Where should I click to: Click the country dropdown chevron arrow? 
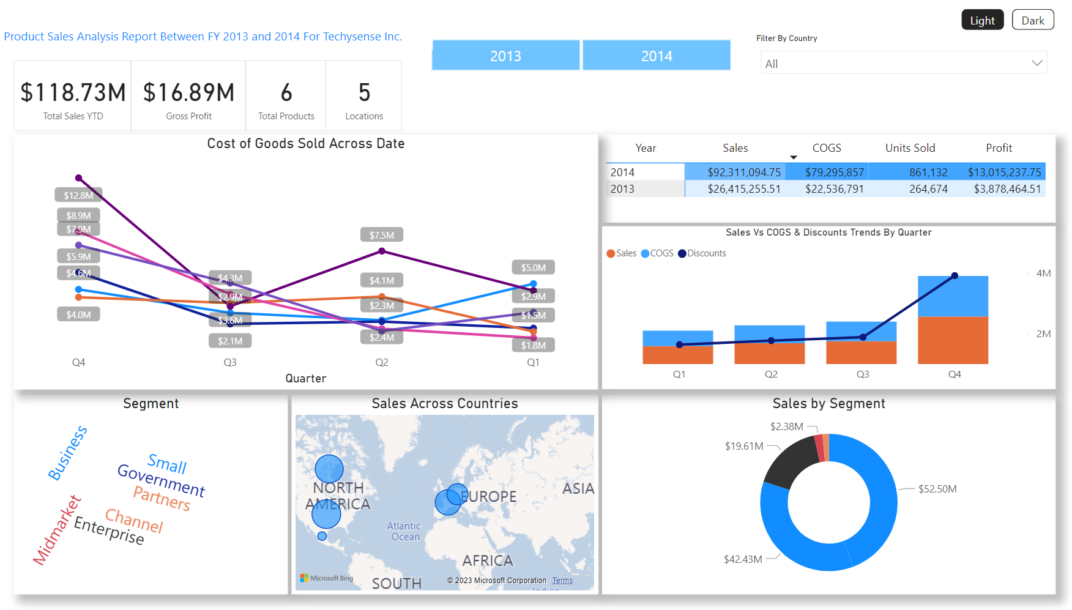(1037, 63)
